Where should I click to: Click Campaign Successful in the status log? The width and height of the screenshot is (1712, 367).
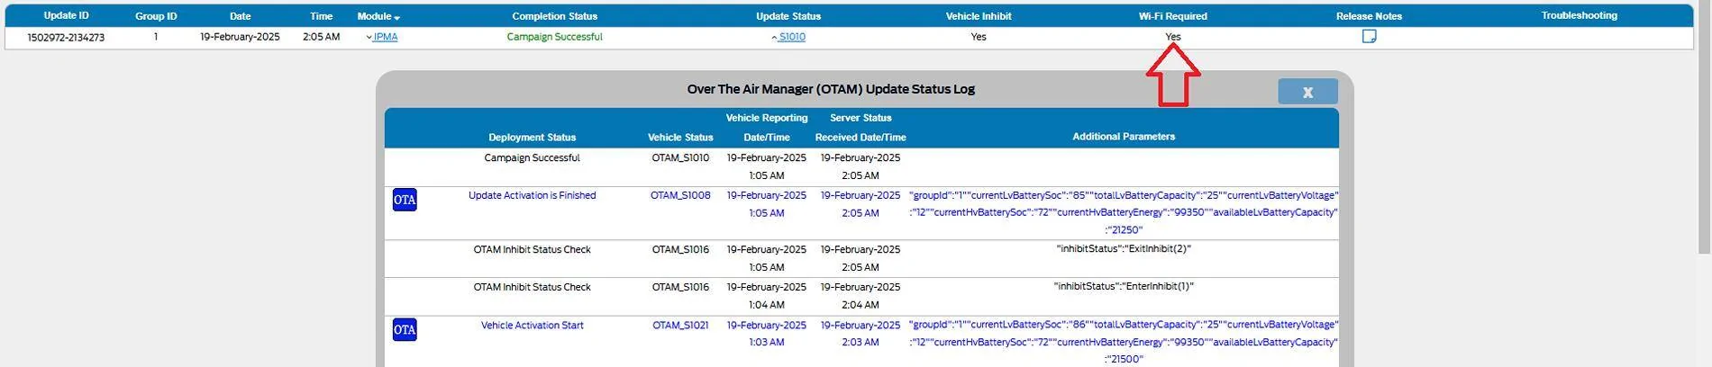(532, 158)
